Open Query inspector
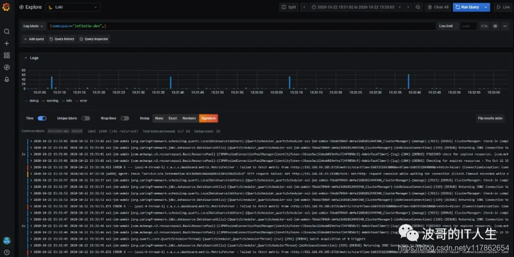The width and height of the screenshot is (514, 257). tap(94, 39)
